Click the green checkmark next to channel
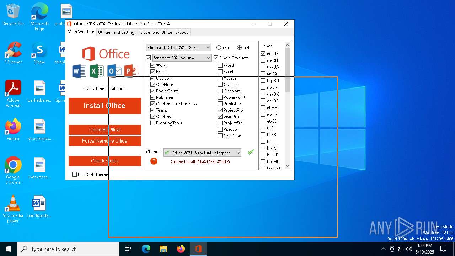The height and width of the screenshot is (256, 455). click(251, 152)
